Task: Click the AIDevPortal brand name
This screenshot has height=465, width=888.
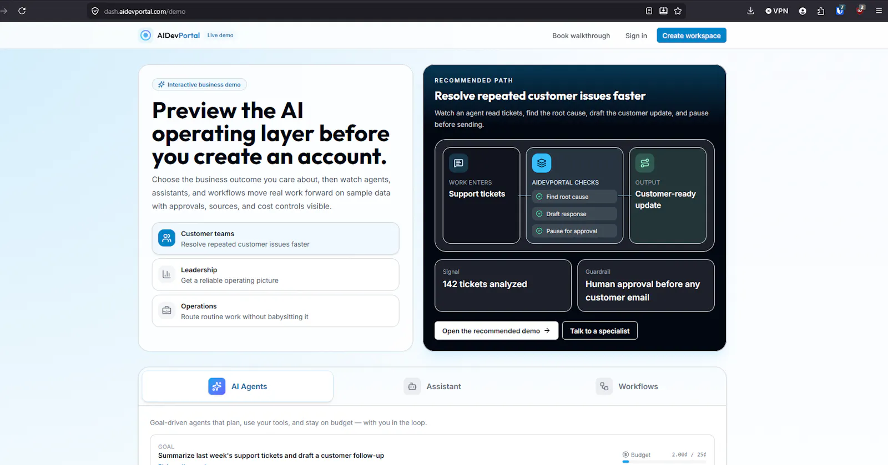Action: click(178, 35)
